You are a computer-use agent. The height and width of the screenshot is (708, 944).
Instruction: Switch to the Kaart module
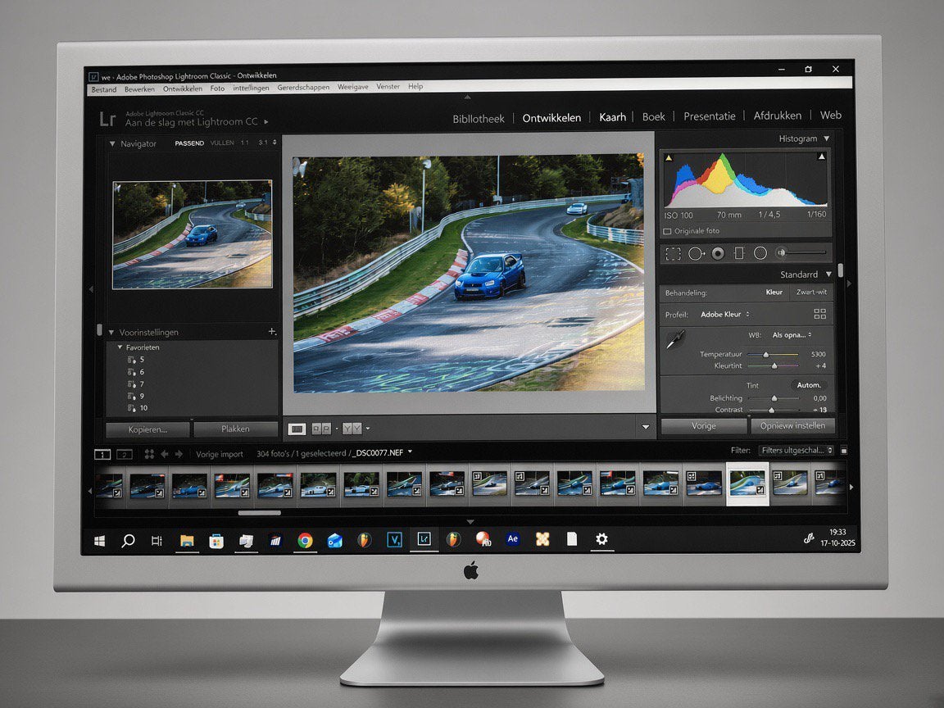[x=612, y=117]
